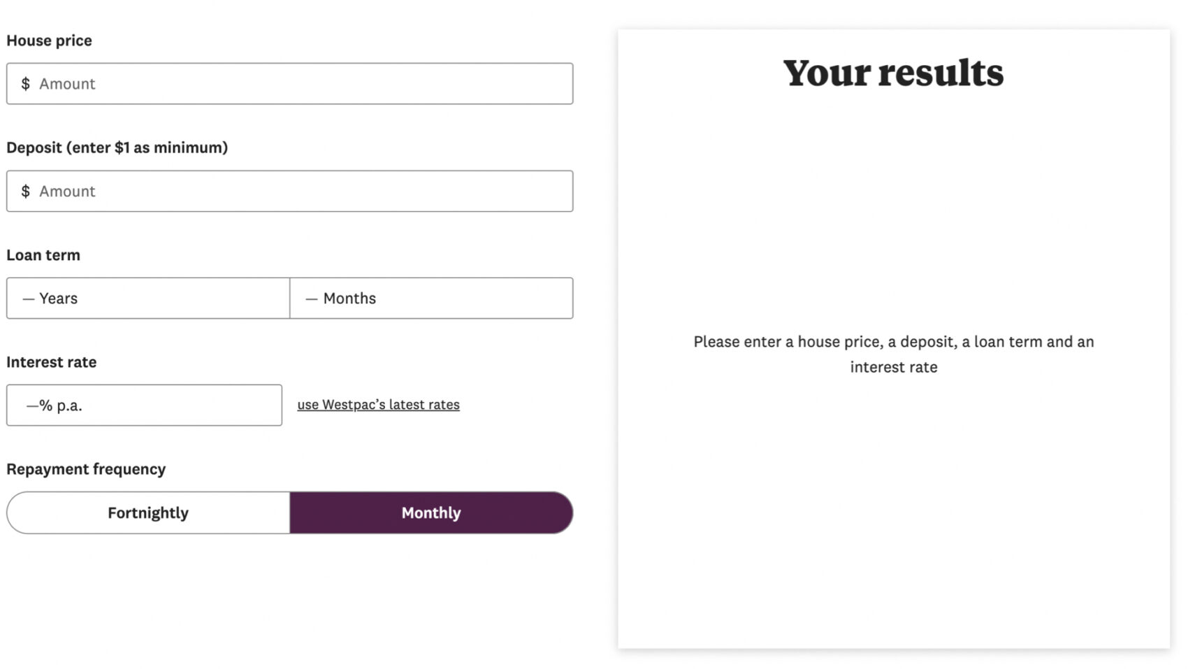
Task: Click the repayment frequency pill control
Action: (290, 512)
